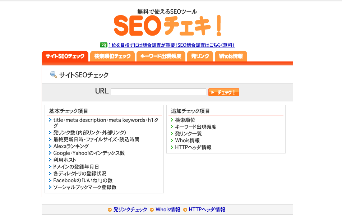Click the 基本チェック項目 heading

tap(68, 111)
